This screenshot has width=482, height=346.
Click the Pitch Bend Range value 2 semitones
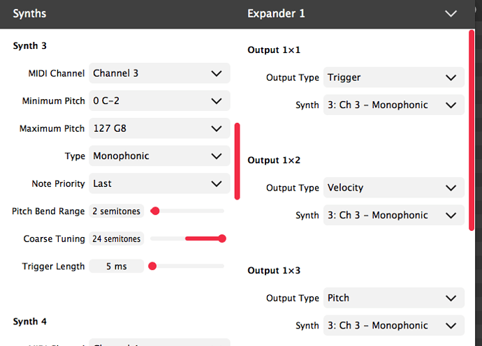pyautogui.click(x=117, y=211)
